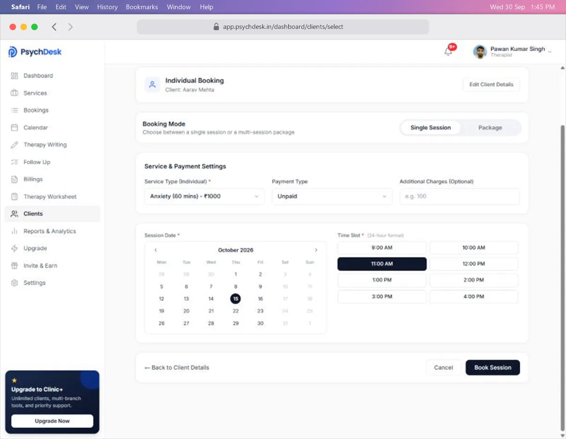566x439 pixels.
Task: Go back with Safari's back arrow
Action: (x=54, y=27)
